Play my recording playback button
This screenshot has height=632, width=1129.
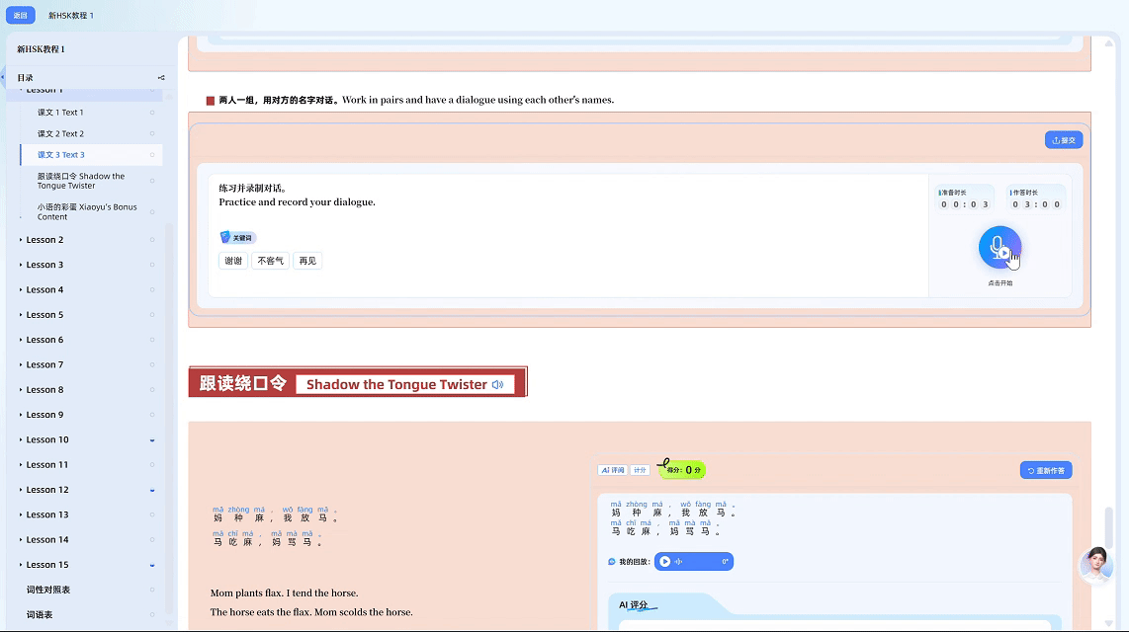click(x=664, y=562)
